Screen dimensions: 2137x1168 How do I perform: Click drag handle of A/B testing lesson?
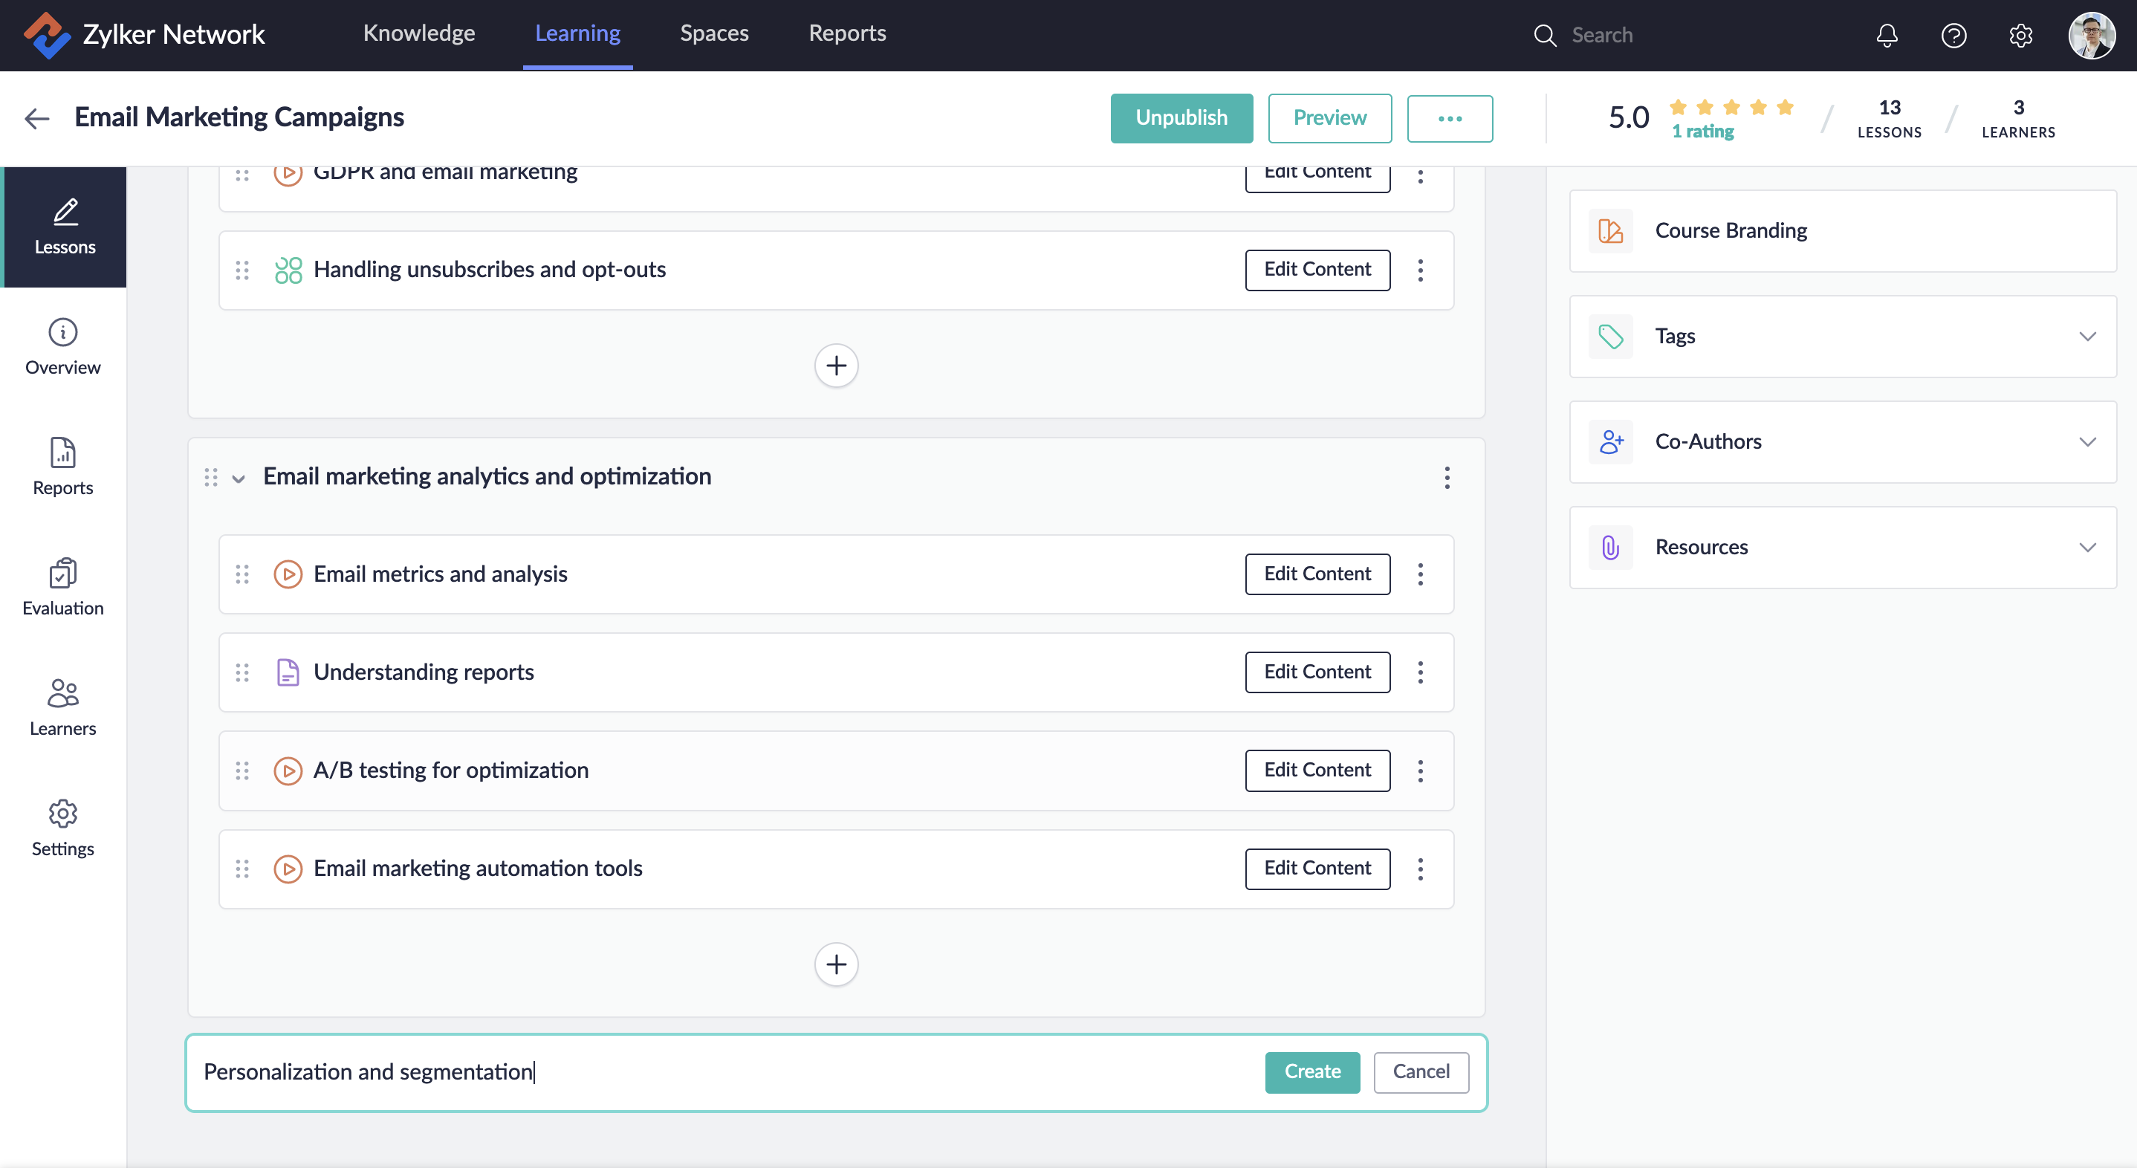pyautogui.click(x=242, y=770)
